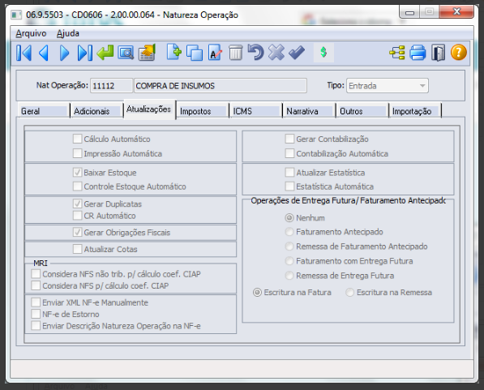Screen dimensions: 484x390
Task: Check Atualizar Cotas option
Action: 78,249
